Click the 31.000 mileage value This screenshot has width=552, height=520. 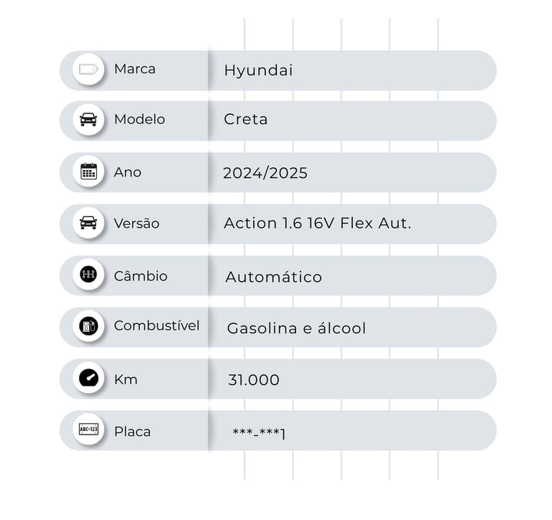pos(254,381)
